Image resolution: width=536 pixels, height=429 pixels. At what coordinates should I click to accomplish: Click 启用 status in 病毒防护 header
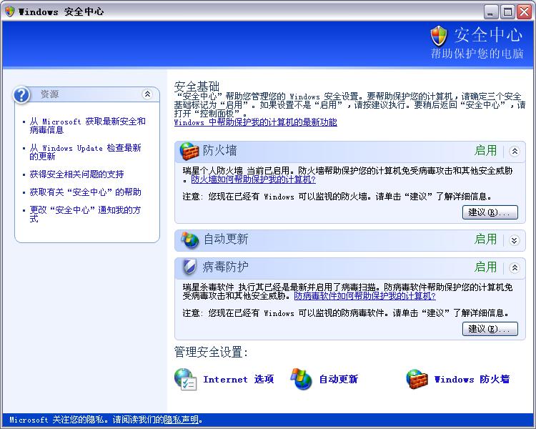485,267
